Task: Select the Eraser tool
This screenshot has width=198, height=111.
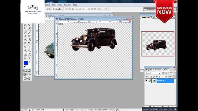Action: [25, 39]
